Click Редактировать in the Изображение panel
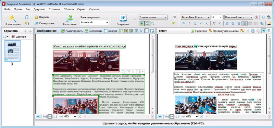Screen dimensions: 274x128 point(72,31)
